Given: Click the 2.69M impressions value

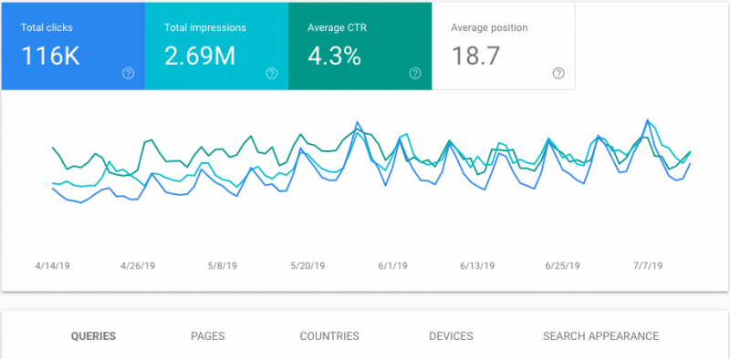Looking at the screenshot, I should pos(200,56).
